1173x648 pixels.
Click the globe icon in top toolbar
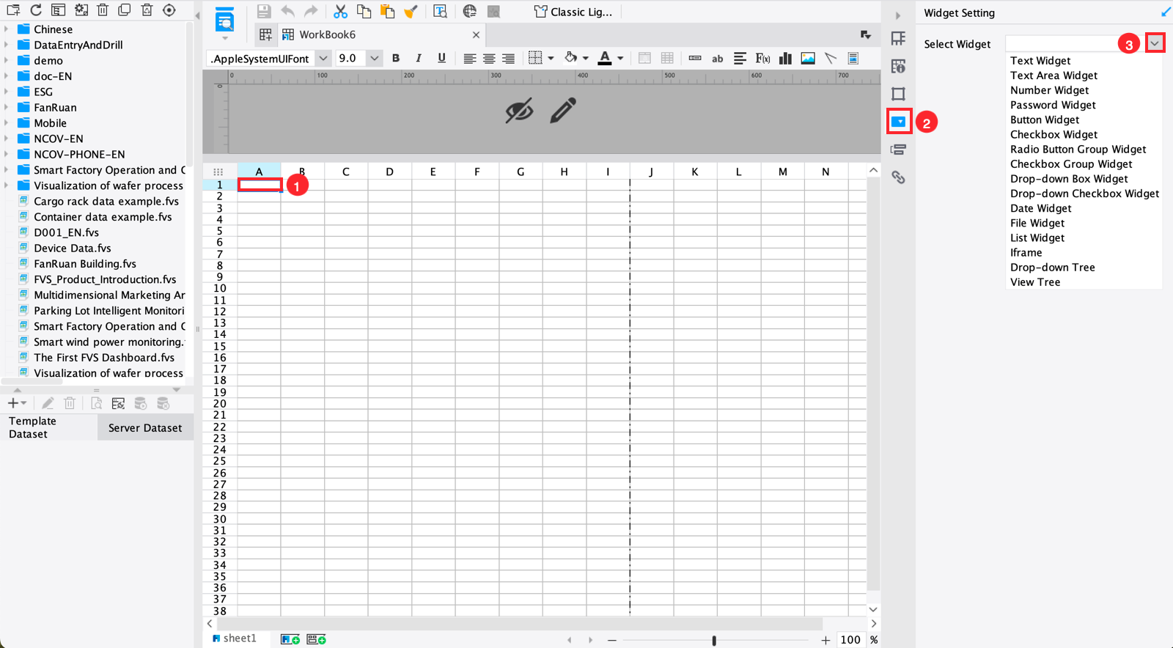tap(469, 11)
